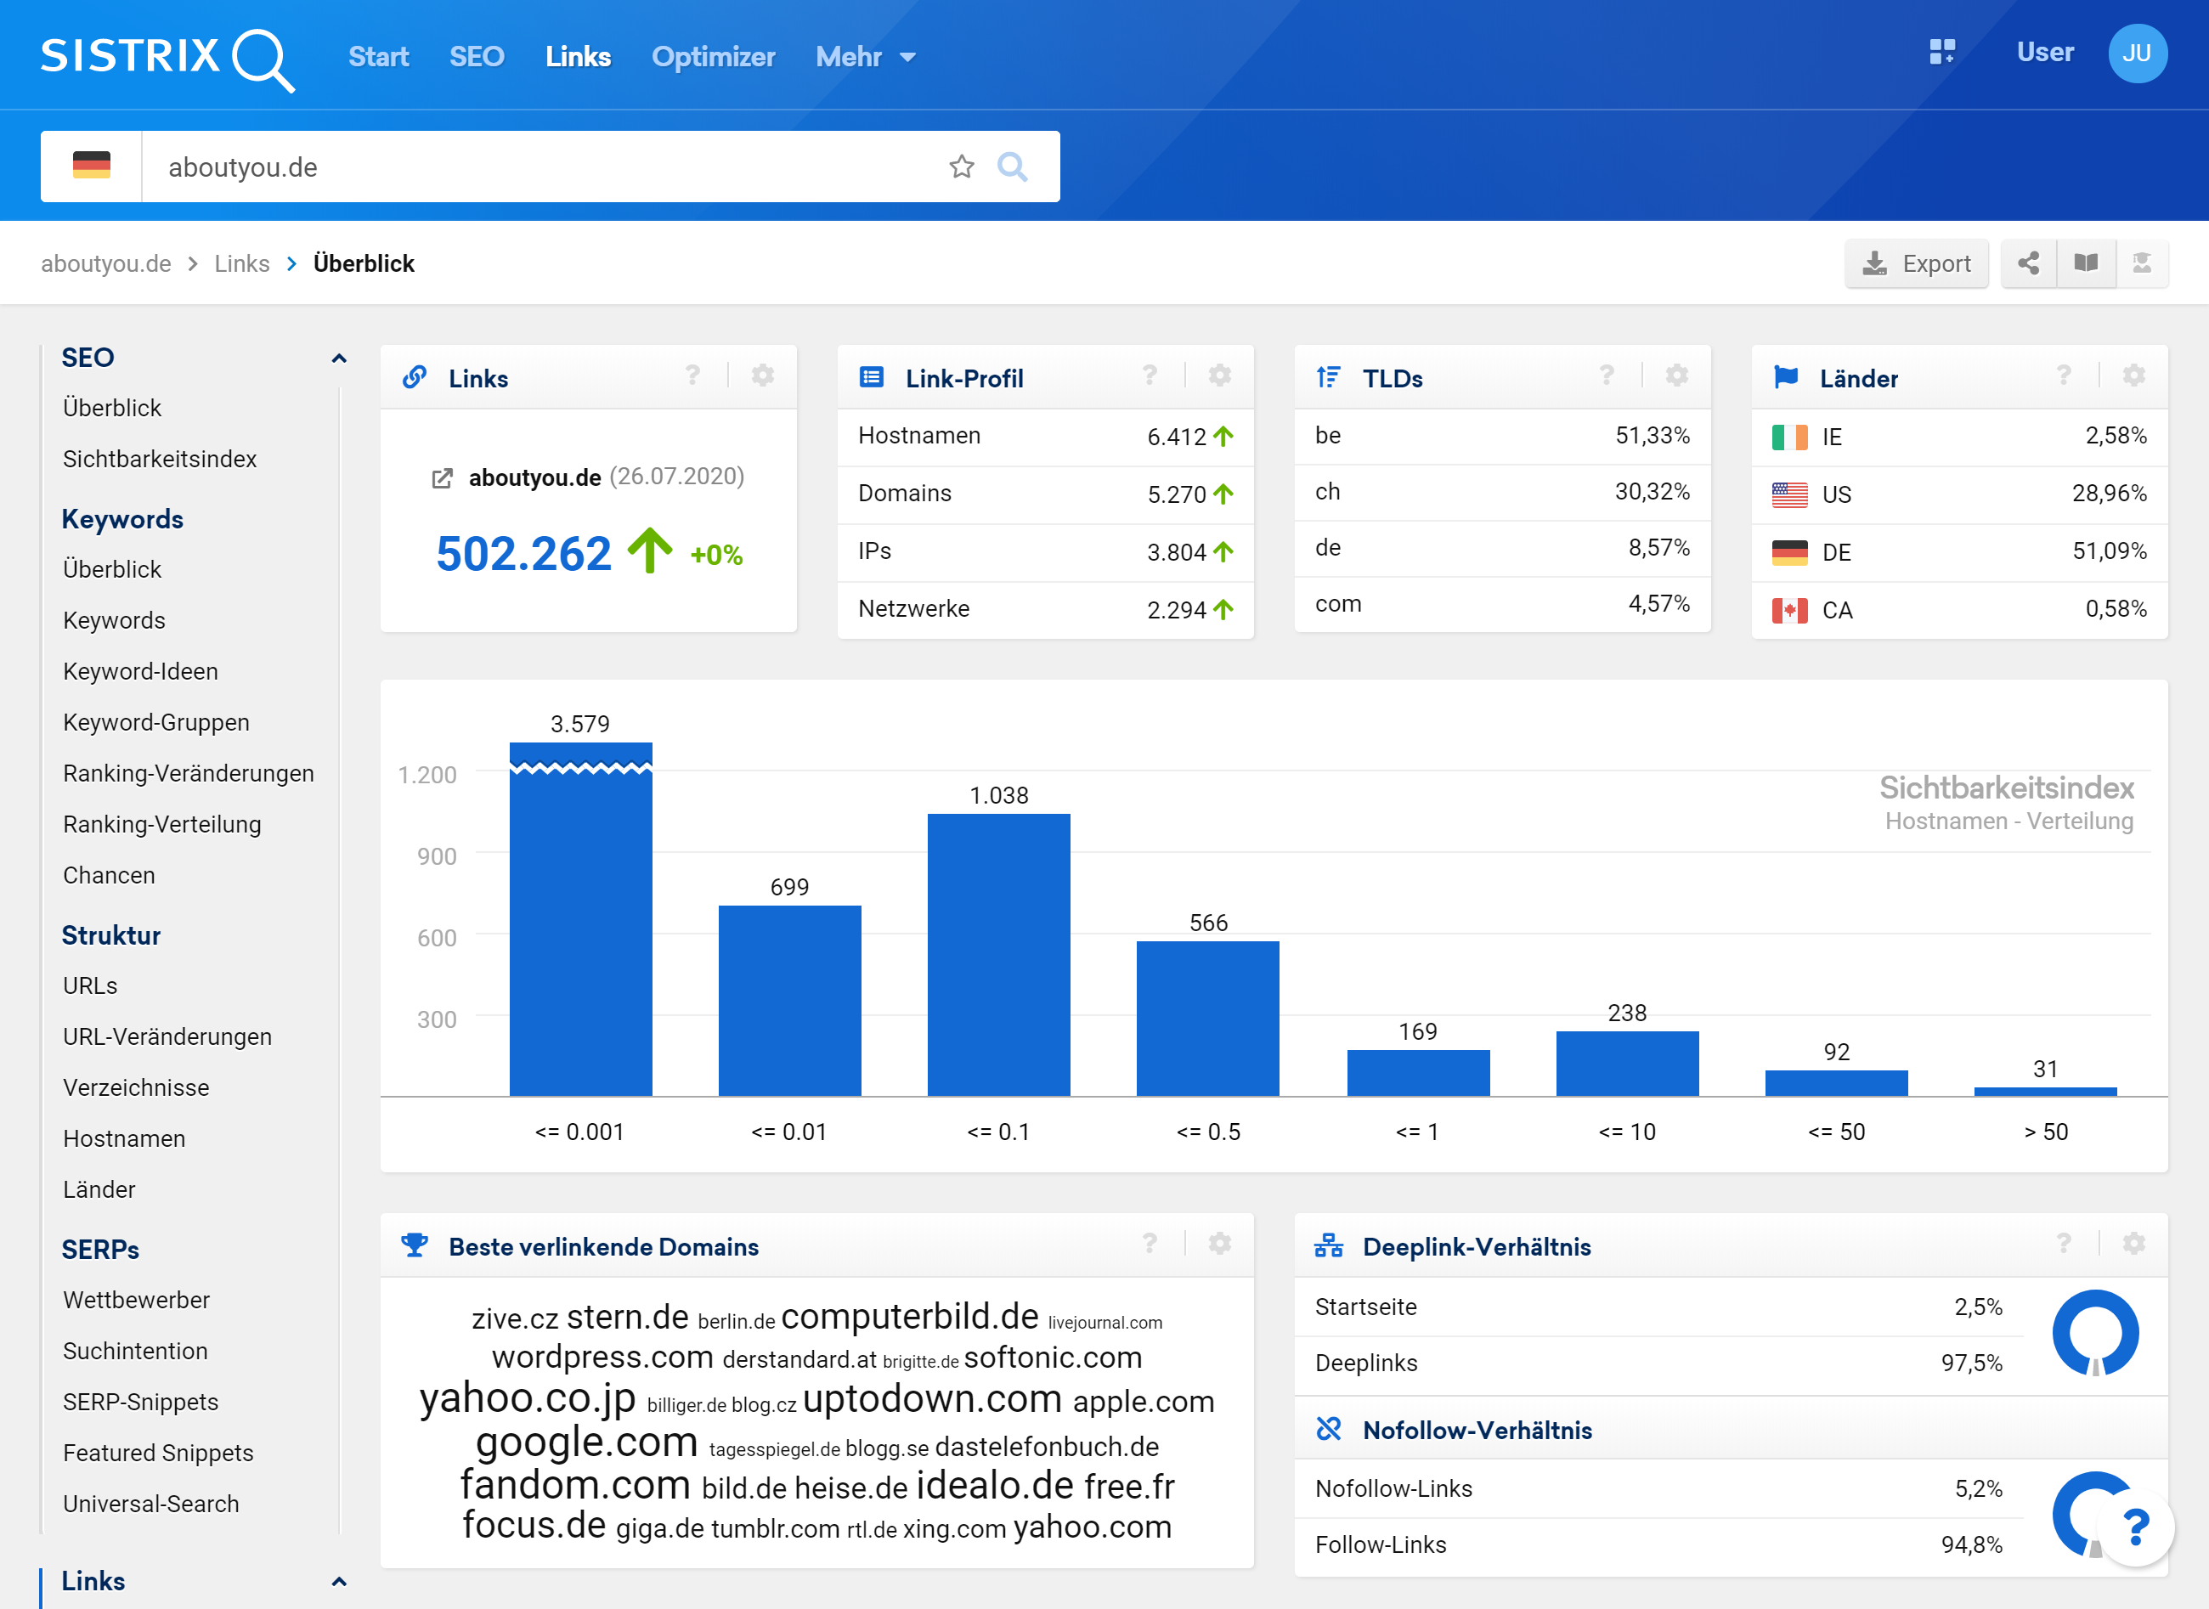Click the favorite star icon in search bar
Viewport: 2209px width, 1609px height.
coord(961,167)
